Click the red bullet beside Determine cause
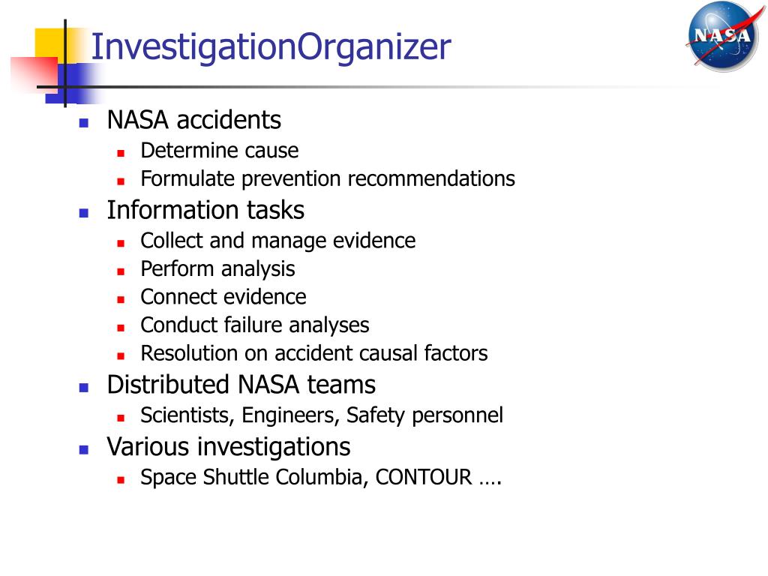Image resolution: width=768 pixels, height=576 pixels. pos(121,154)
